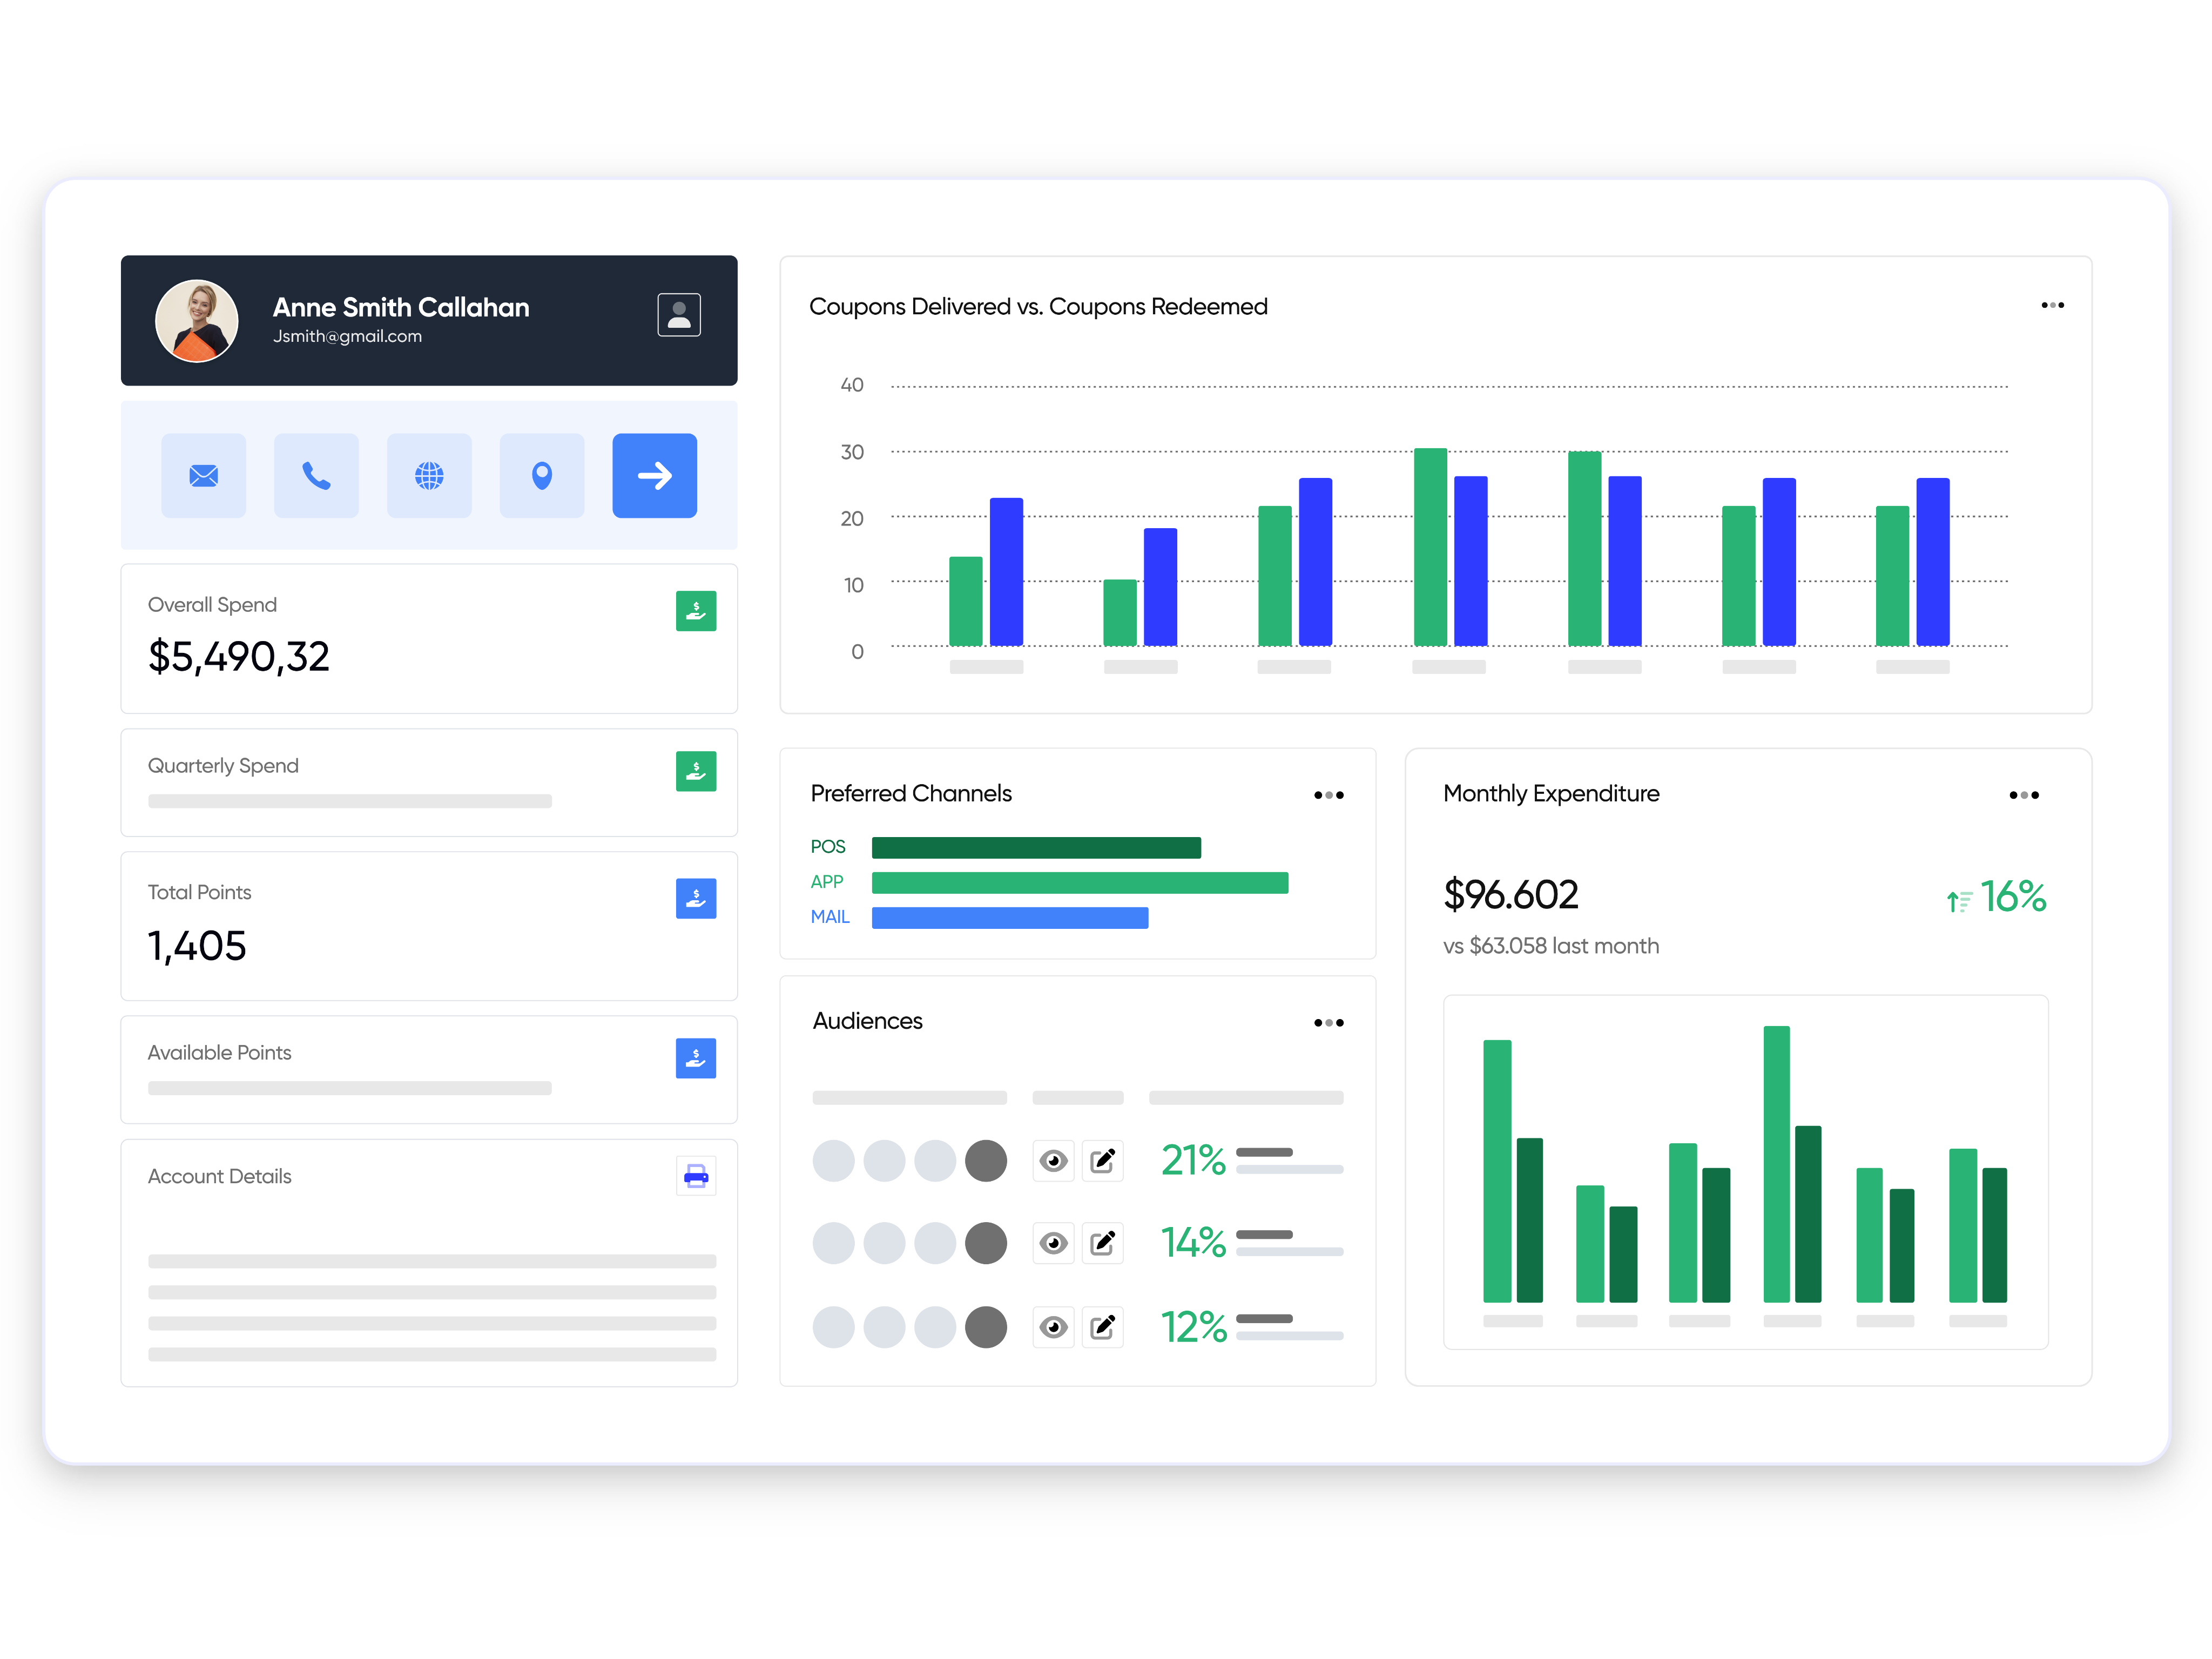2212x1659 pixels.
Task: Edit the 21% audience entry
Action: click(x=1103, y=1160)
